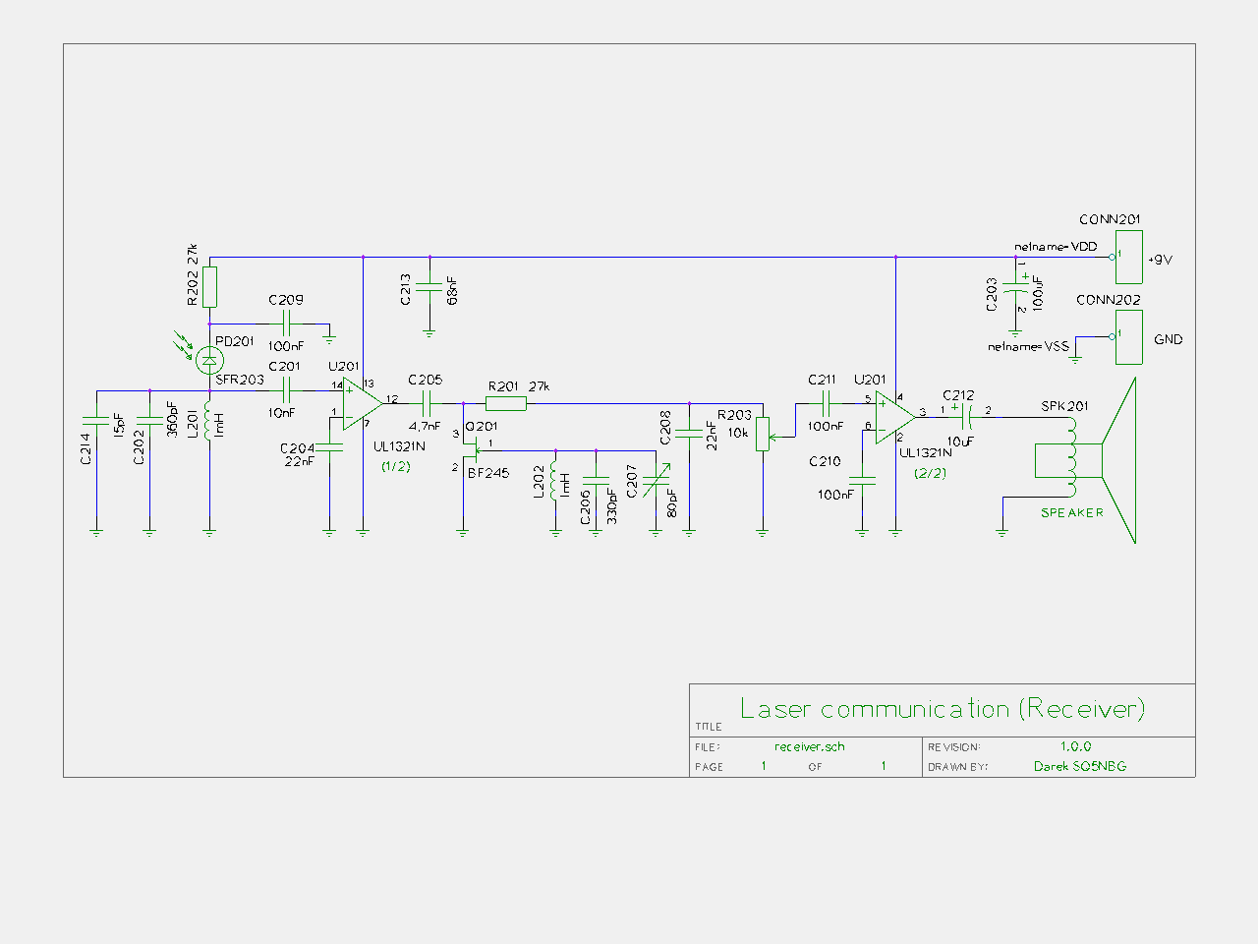Click the Q201 BF245 transistor symbol
The image size is (1258, 944).
click(x=472, y=452)
